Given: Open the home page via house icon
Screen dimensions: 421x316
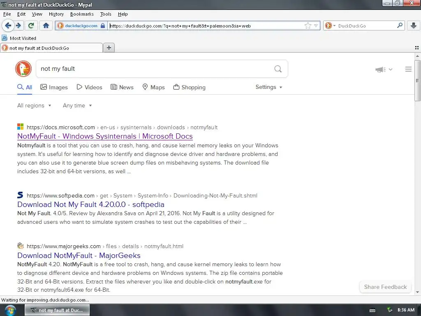Looking at the screenshot, I should coord(46,26).
